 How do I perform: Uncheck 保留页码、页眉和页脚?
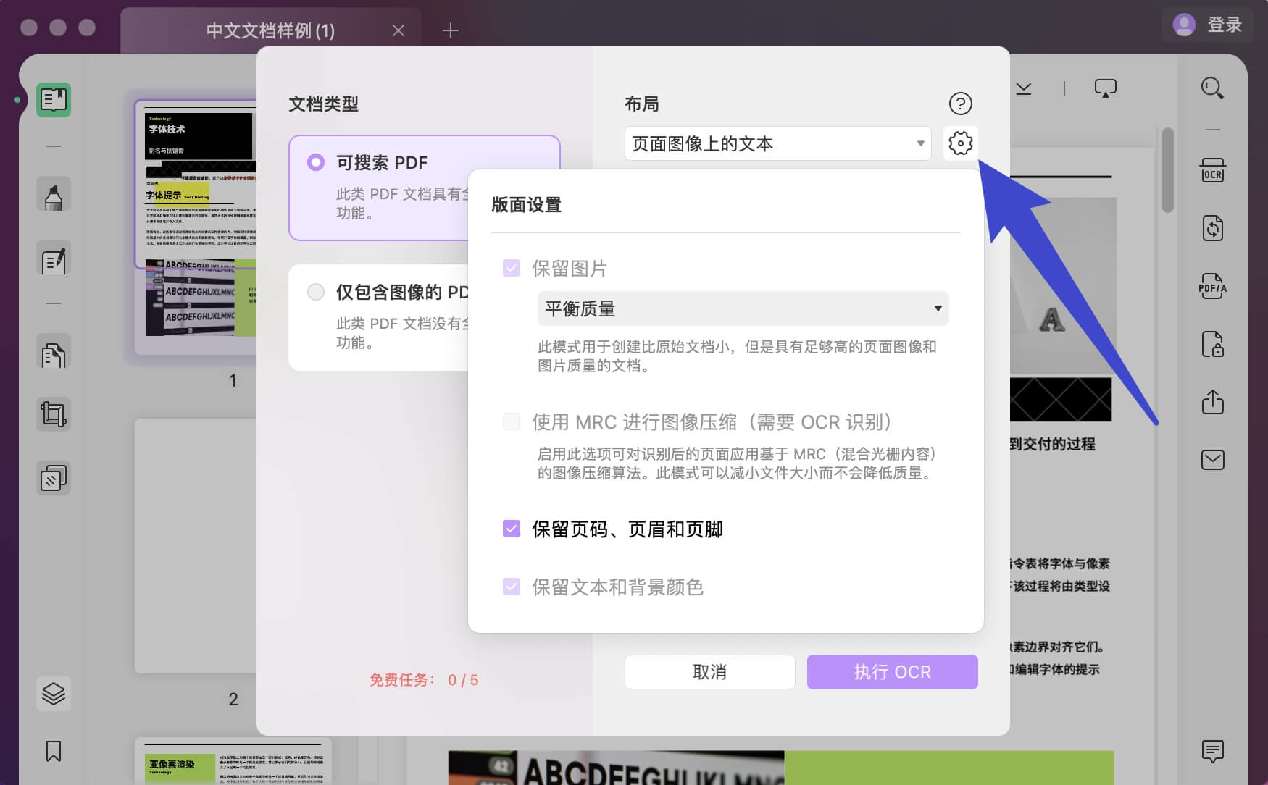(x=512, y=529)
